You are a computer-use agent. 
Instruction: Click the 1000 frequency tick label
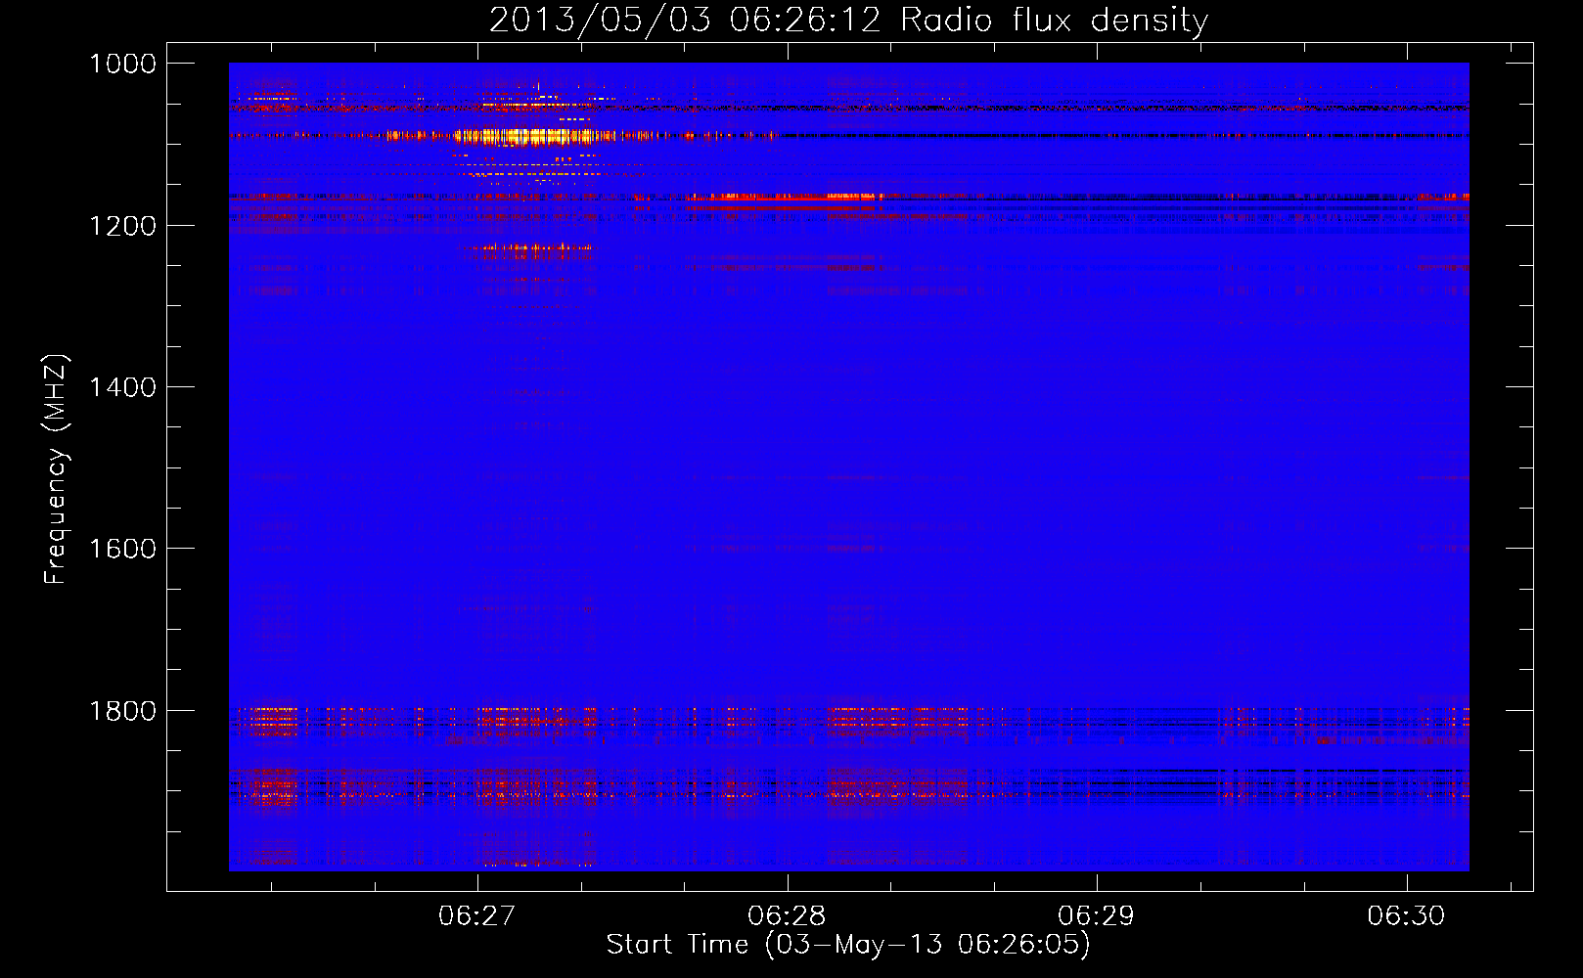(122, 64)
